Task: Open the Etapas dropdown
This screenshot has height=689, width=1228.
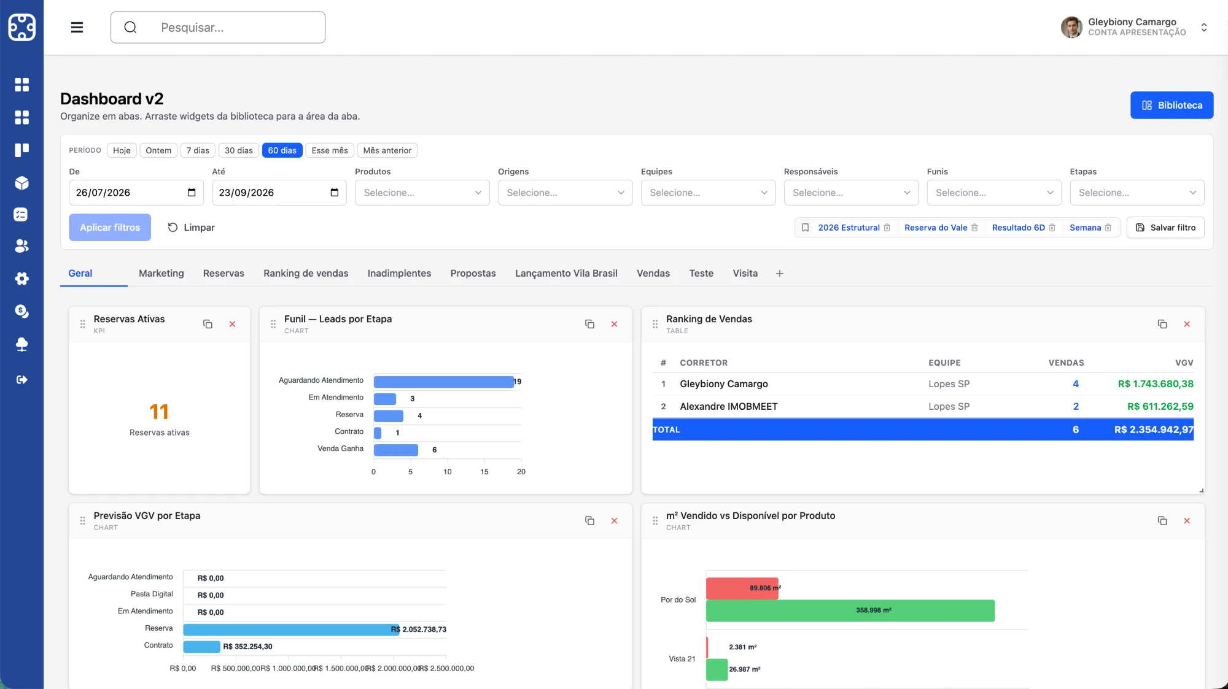Action: 1137,193
